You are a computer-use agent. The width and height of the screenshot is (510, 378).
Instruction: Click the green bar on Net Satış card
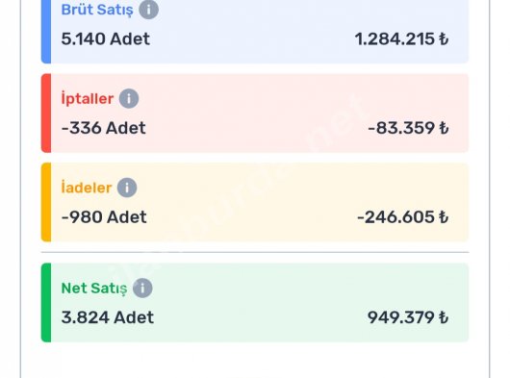pyautogui.click(x=46, y=303)
